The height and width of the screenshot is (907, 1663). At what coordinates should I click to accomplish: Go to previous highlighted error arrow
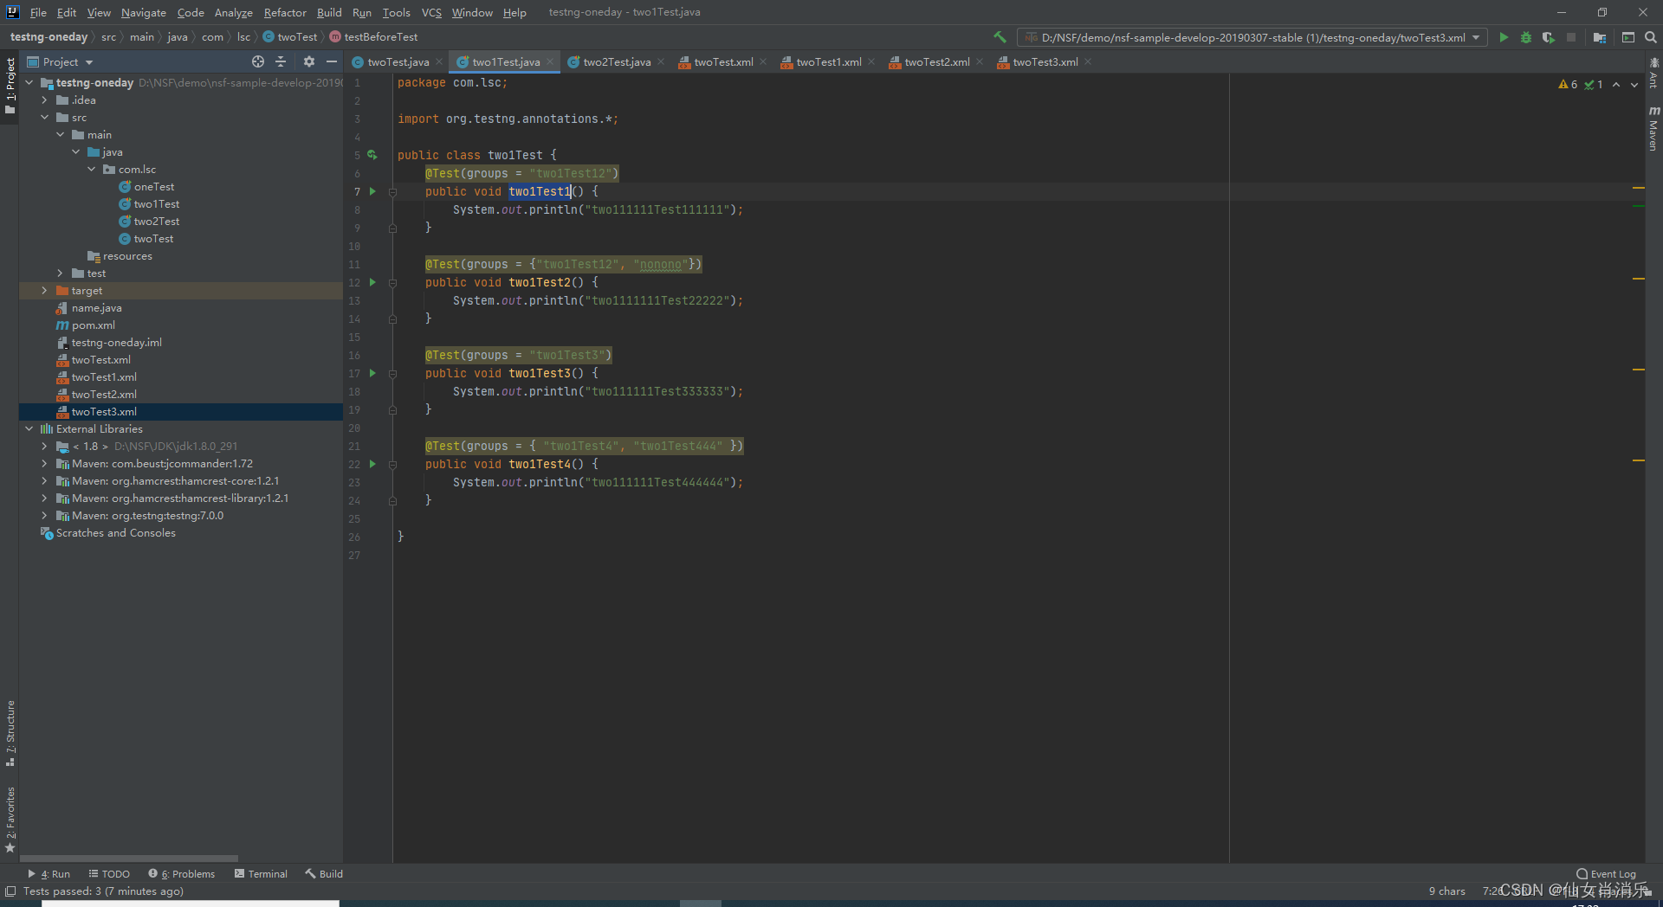1616,84
